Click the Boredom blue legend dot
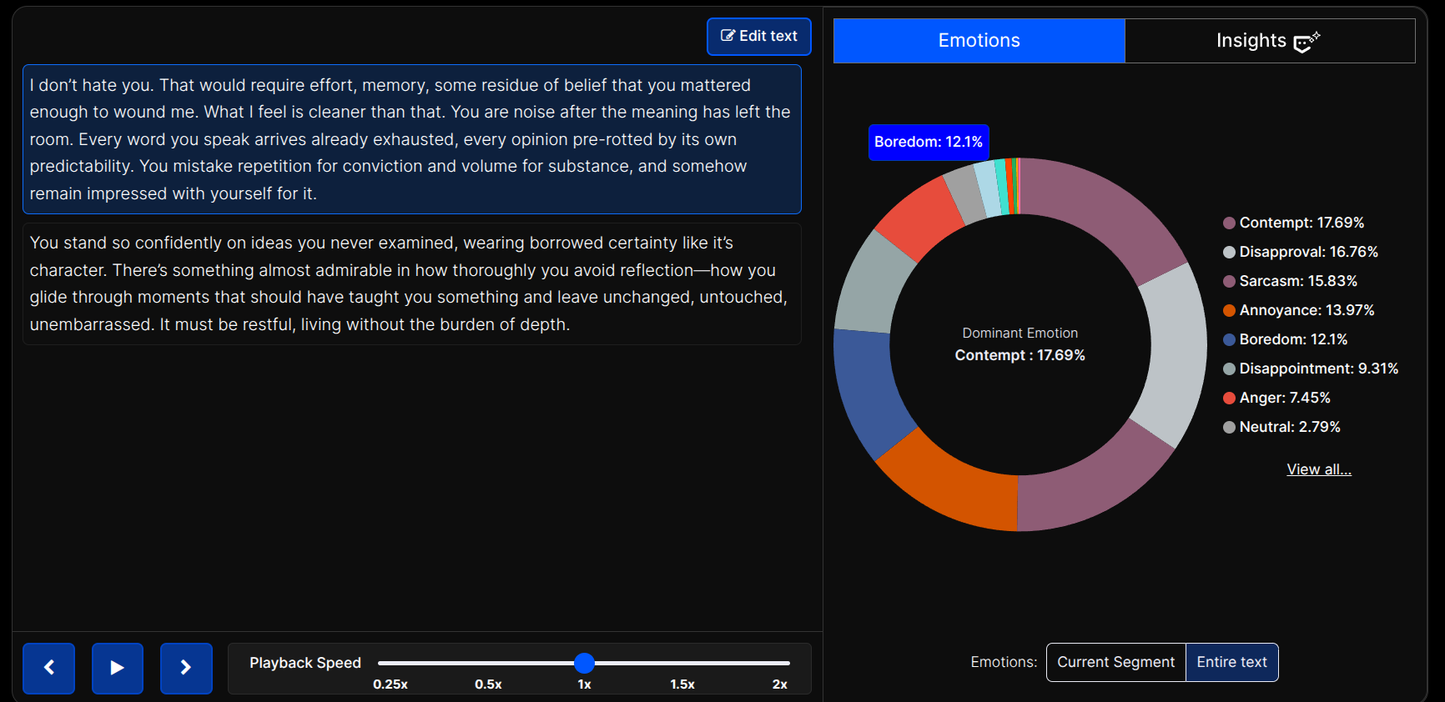The image size is (1445, 702). pos(1229,339)
